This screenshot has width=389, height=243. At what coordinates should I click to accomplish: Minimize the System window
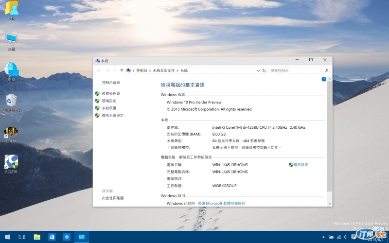(x=297, y=60)
